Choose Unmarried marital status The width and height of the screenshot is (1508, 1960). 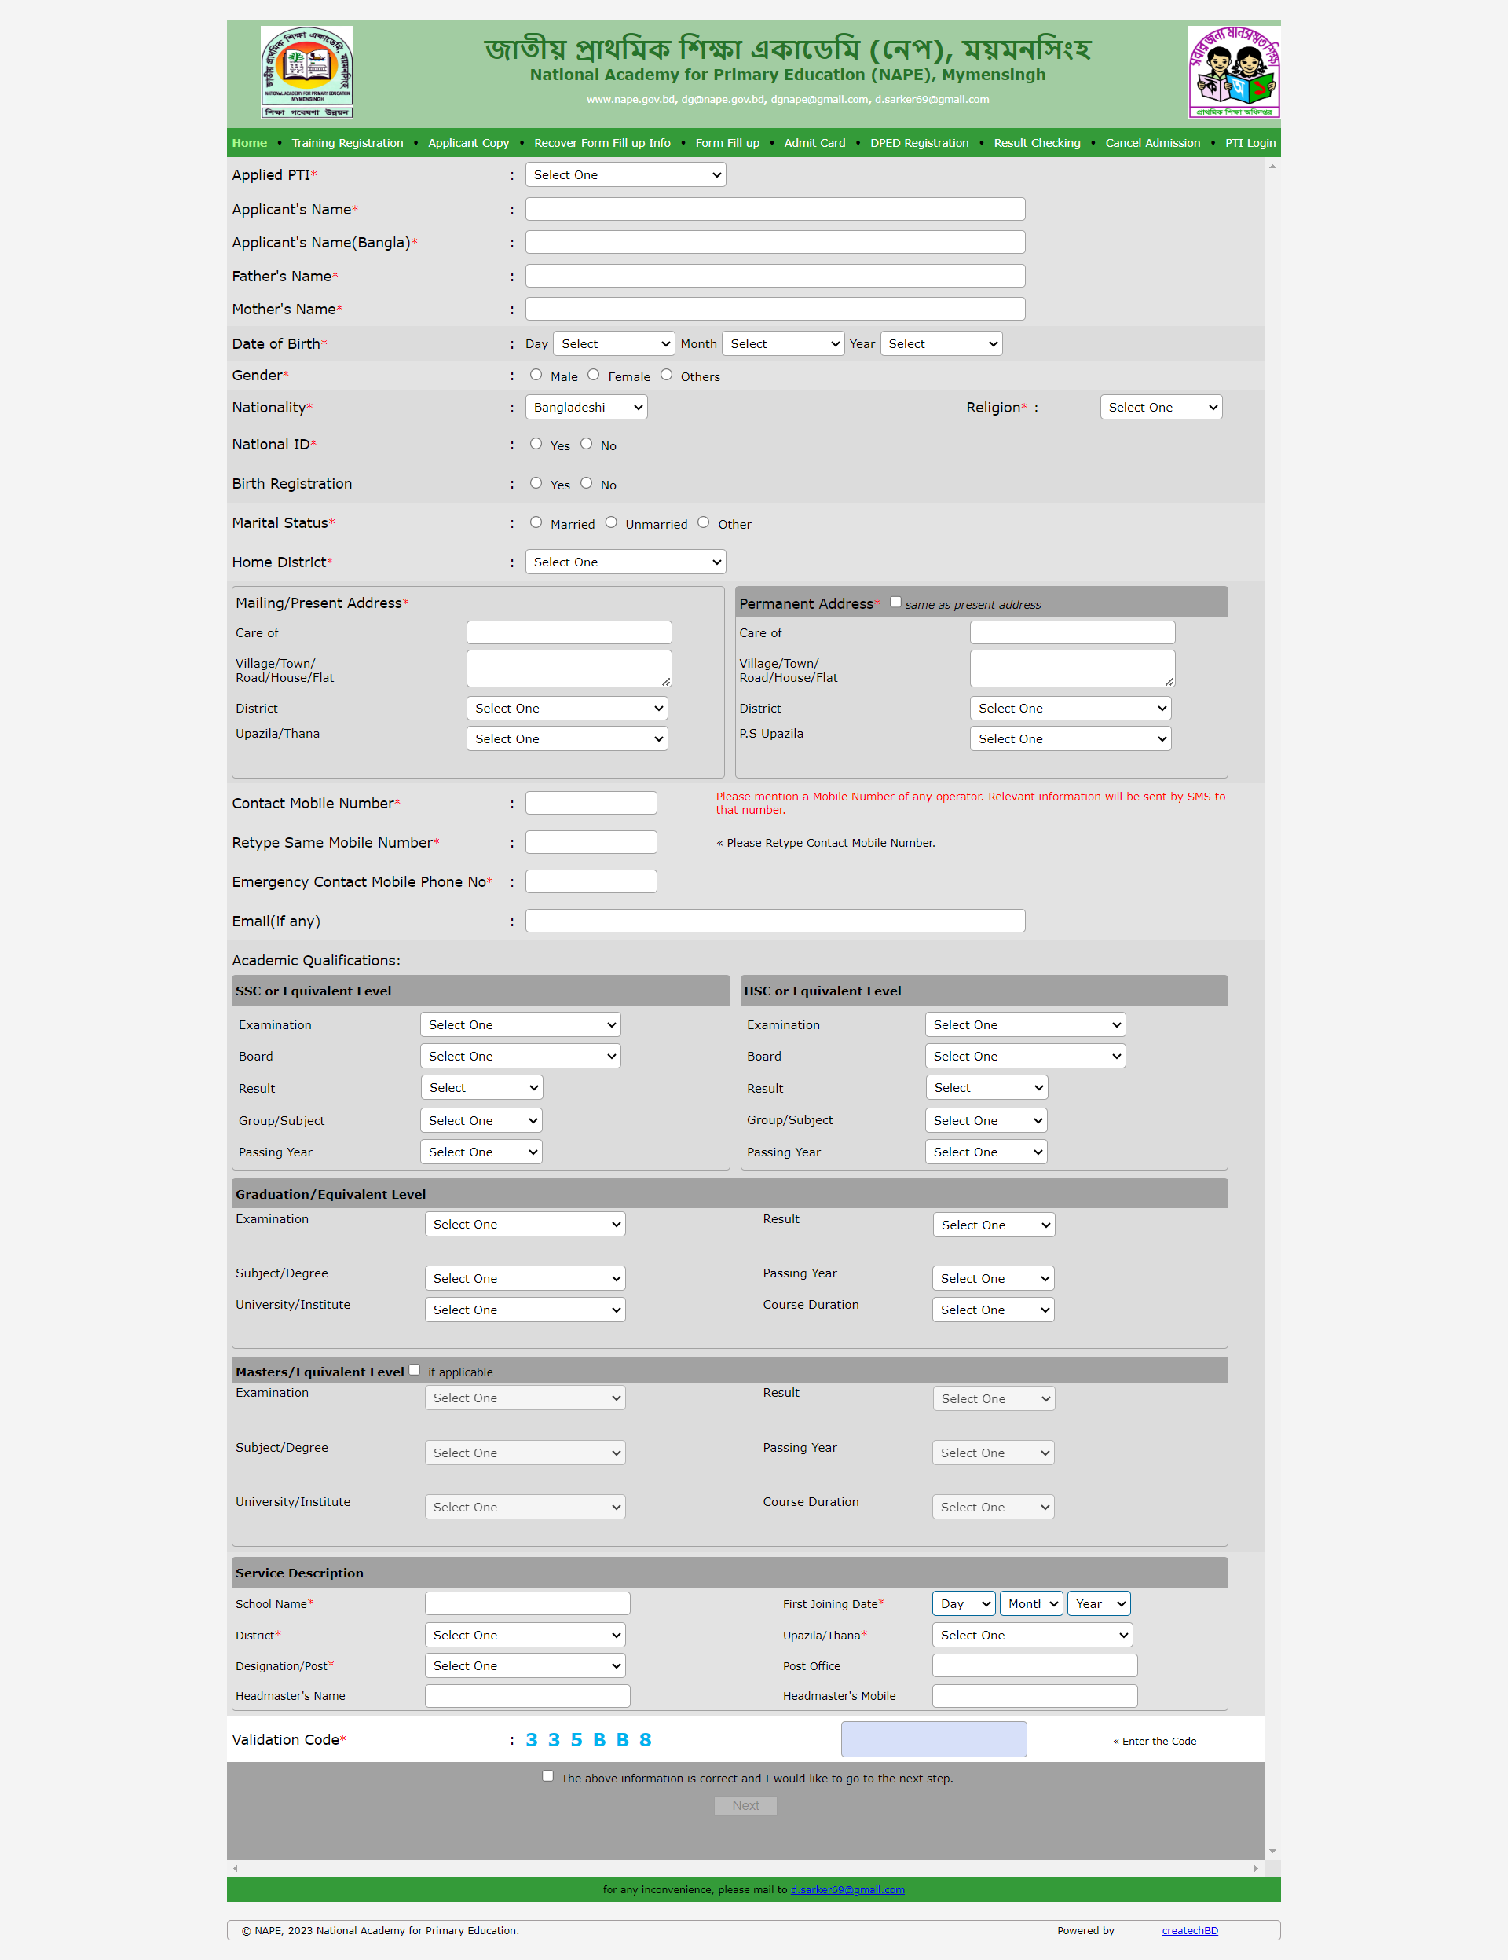click(611, 522)
